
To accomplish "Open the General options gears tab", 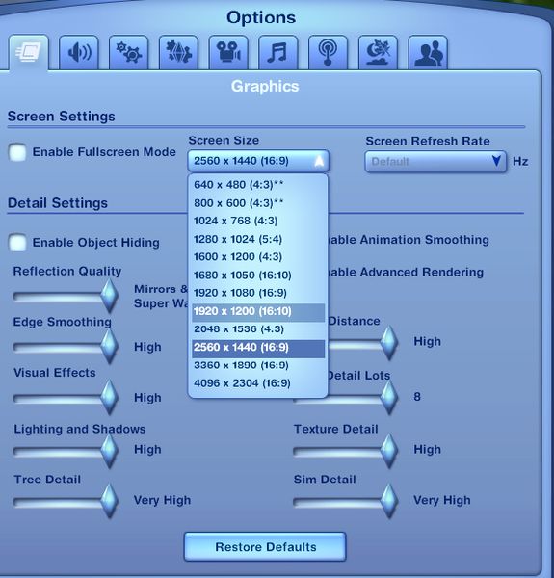I will (129, 52).
